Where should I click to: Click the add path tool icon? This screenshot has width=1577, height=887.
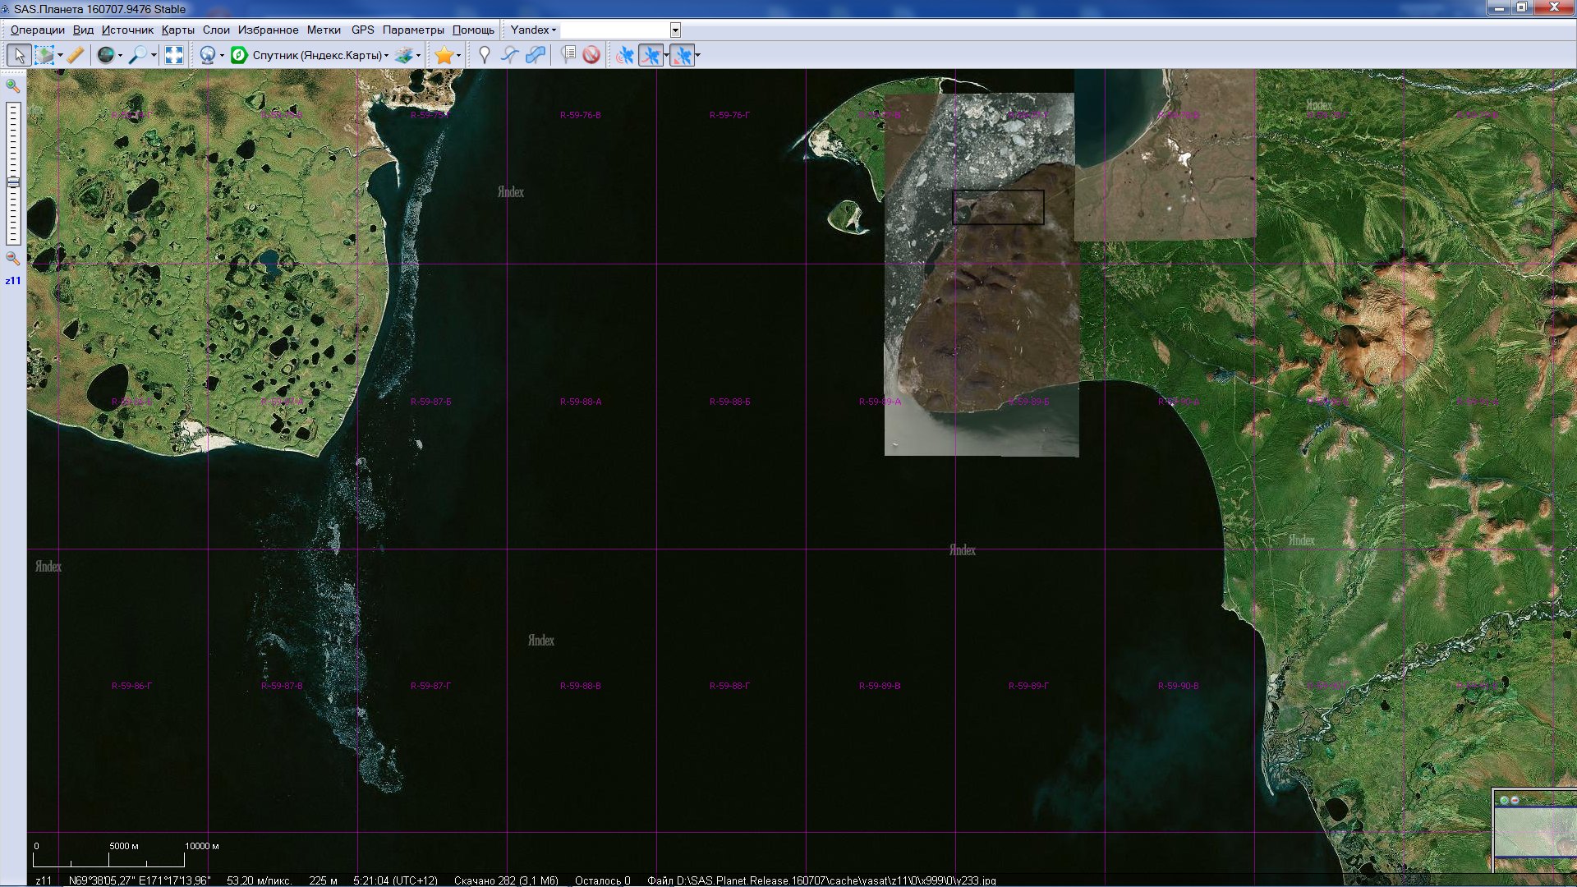509,55
